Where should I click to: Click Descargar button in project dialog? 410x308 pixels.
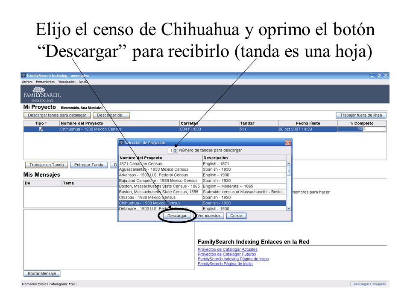tap(177, 216)
